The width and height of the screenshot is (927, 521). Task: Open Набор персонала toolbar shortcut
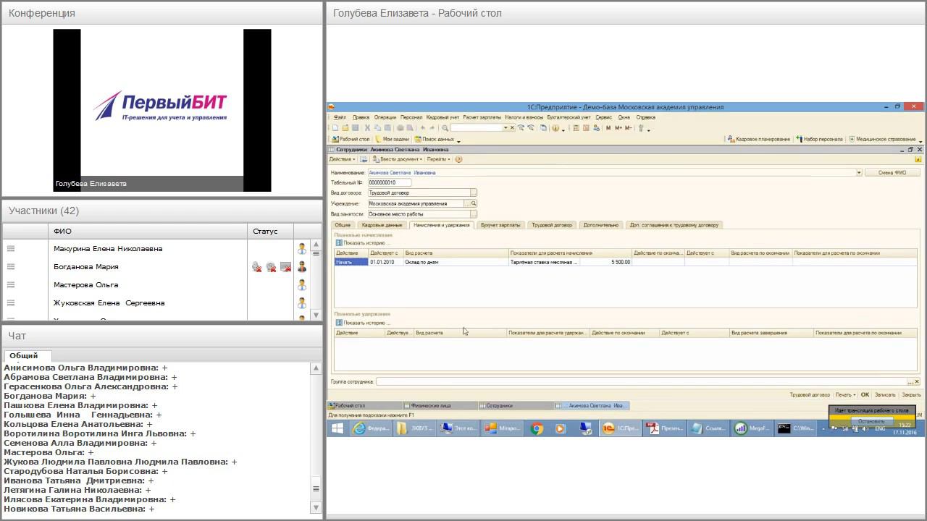(820, 139)
